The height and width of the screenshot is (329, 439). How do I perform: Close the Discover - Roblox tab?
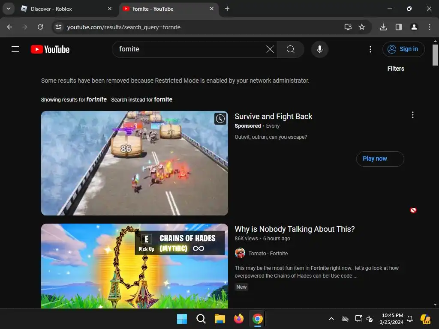click(x=110, y=9)
